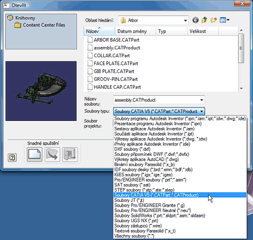Choose DXF soubory (*.dxf) option
253x240 pixels.
coord(180,149)
